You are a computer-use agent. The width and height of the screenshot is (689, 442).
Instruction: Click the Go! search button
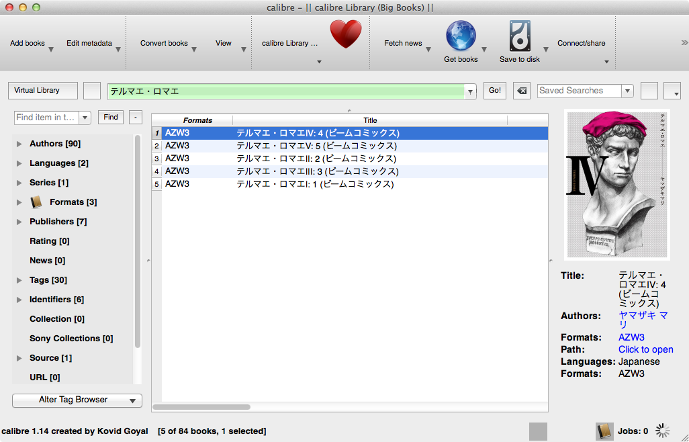click(x=495, y=91)
